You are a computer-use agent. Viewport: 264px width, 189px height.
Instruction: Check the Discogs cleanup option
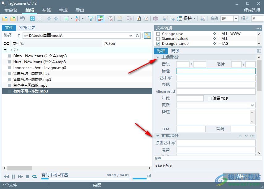tap(157, 43)
